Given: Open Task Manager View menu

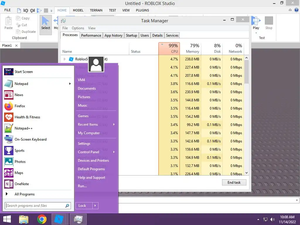Looking at the screenshot, I should tap(92, 28).
